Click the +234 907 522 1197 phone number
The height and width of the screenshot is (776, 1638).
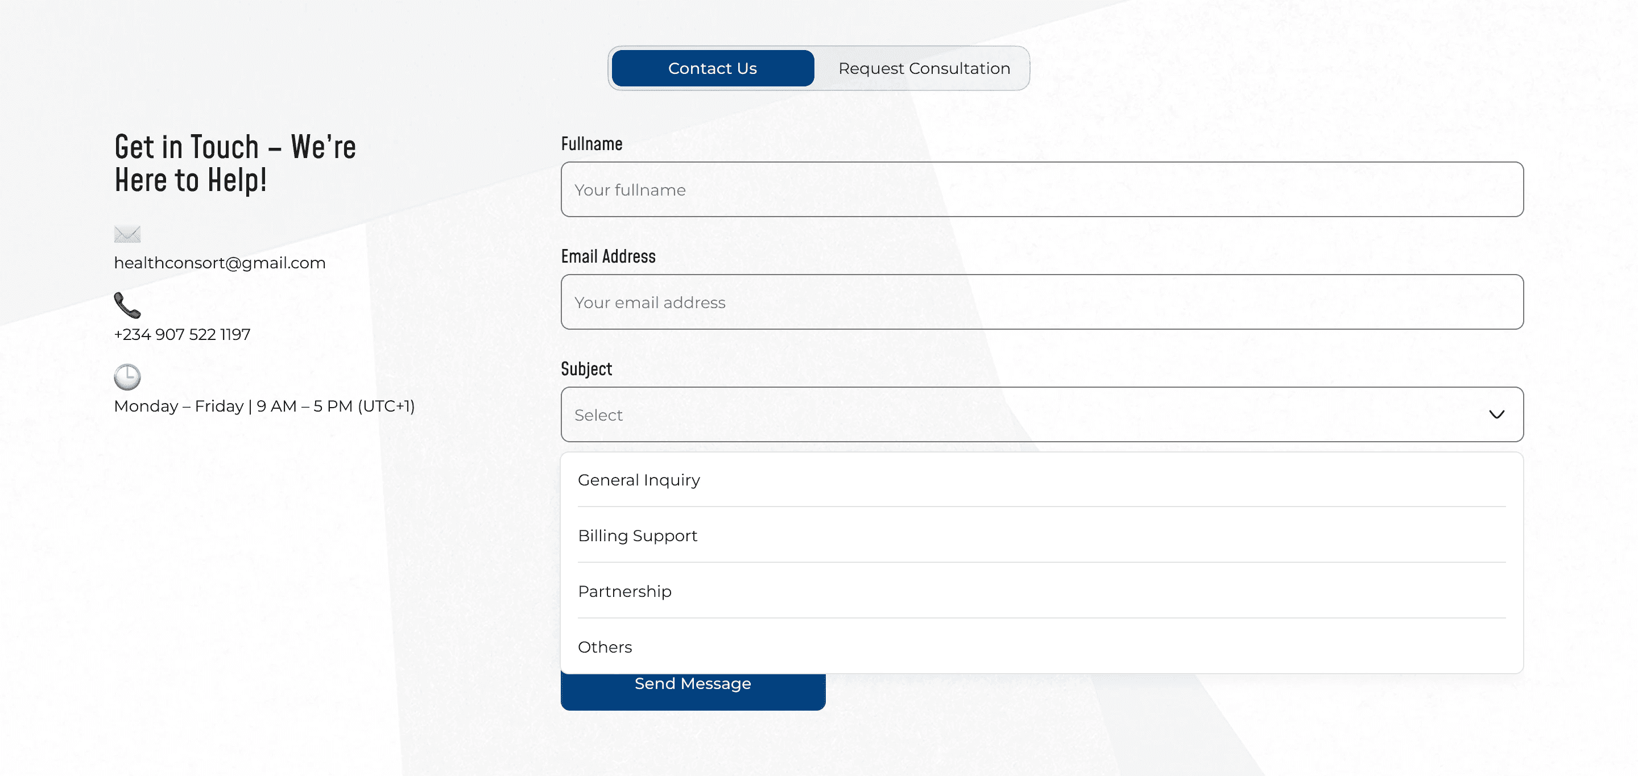pyautogui.click(x=182, y=334)
